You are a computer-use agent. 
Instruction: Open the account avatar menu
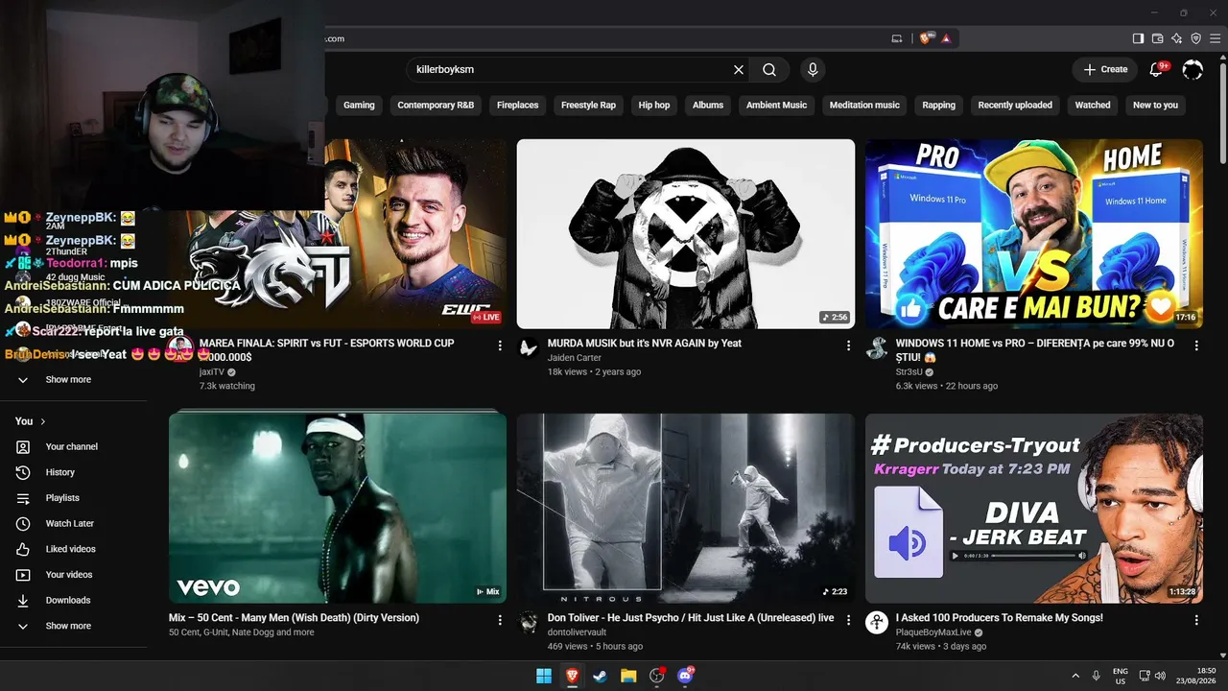coord(1193,69)
